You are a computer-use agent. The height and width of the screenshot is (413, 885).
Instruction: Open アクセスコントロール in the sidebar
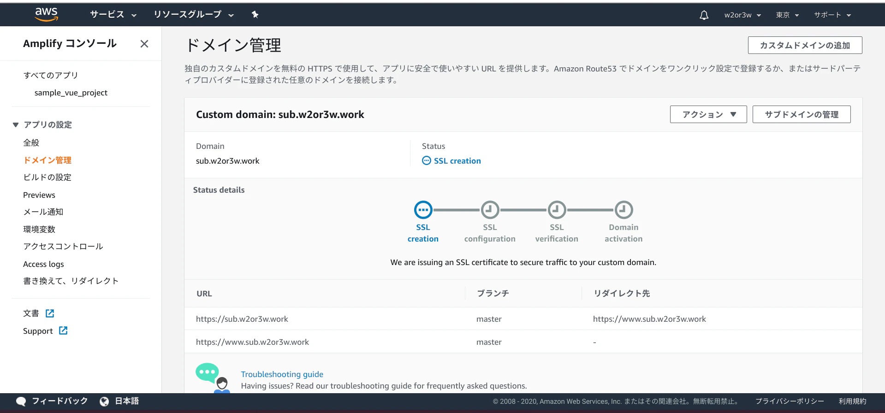63,247
